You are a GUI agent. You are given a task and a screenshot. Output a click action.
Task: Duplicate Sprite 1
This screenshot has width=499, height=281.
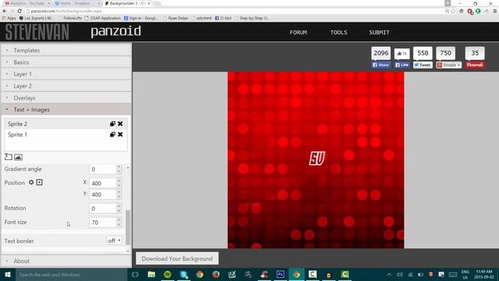coord(112,134)
